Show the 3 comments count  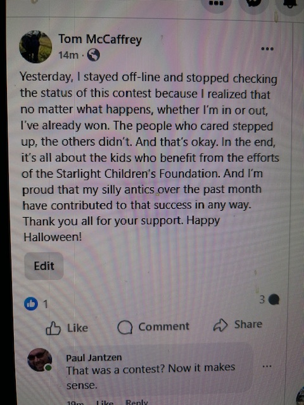coord(269,299)
